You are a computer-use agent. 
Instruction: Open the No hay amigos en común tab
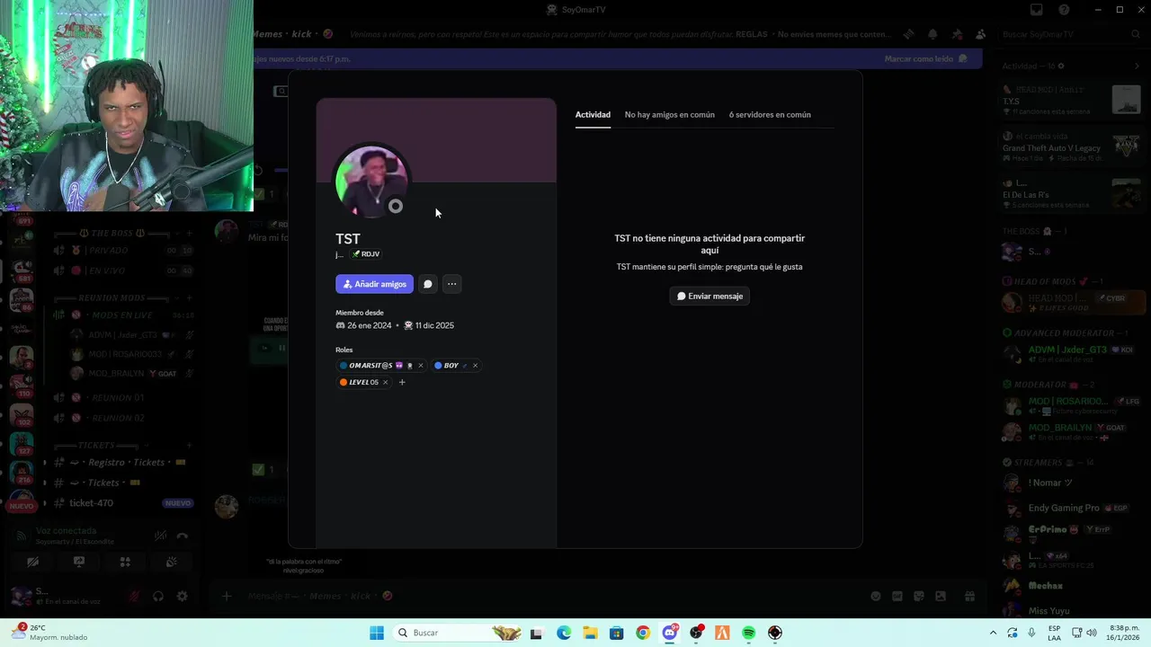click(x=670, y=115)
